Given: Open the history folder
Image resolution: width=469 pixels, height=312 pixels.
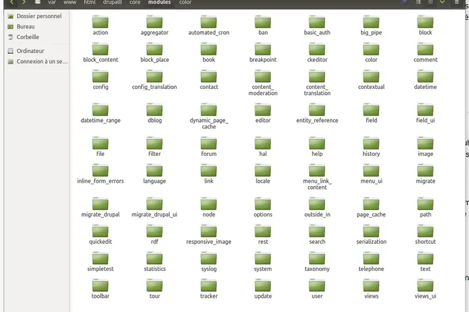Looking at the screenshot, I should [x=371, y=146].
